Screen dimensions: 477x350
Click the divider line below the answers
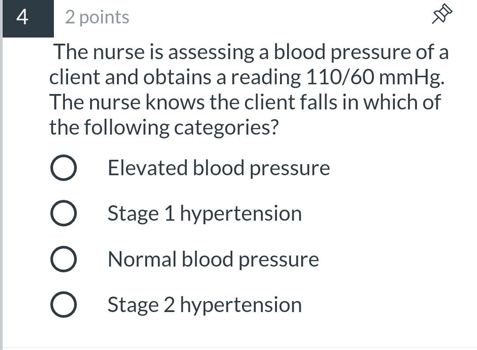238,348
